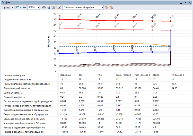
Task: Expand the refresh button dropdown arrow
Action: point(20,7)
